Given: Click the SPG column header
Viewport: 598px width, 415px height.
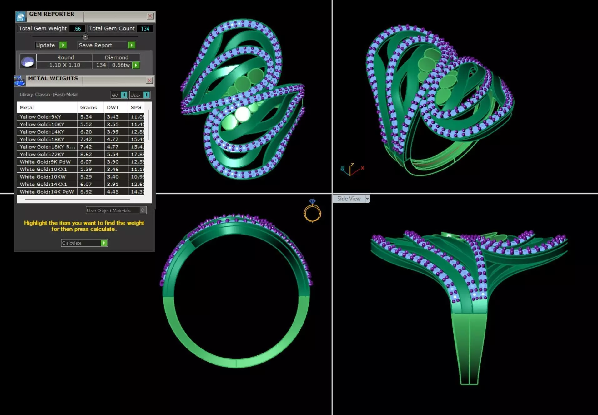Looking at the screenshot, I should tap(136, 107).
